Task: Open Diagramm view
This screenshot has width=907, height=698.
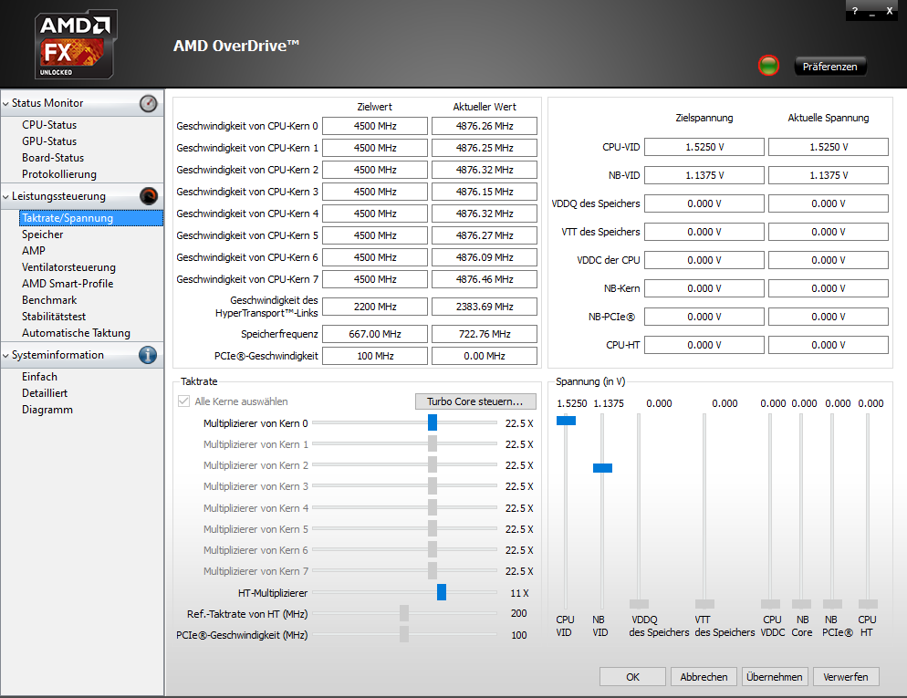Action: tap(47, 410)
